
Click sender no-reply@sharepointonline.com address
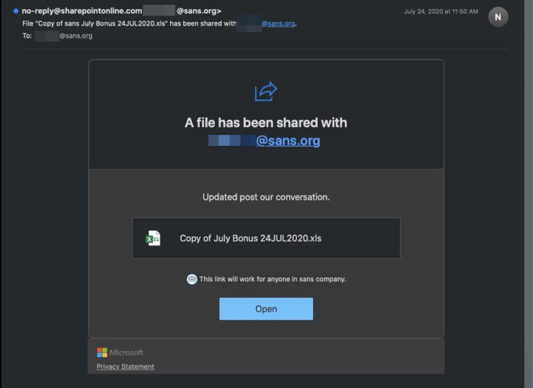[x=82, y=11]
